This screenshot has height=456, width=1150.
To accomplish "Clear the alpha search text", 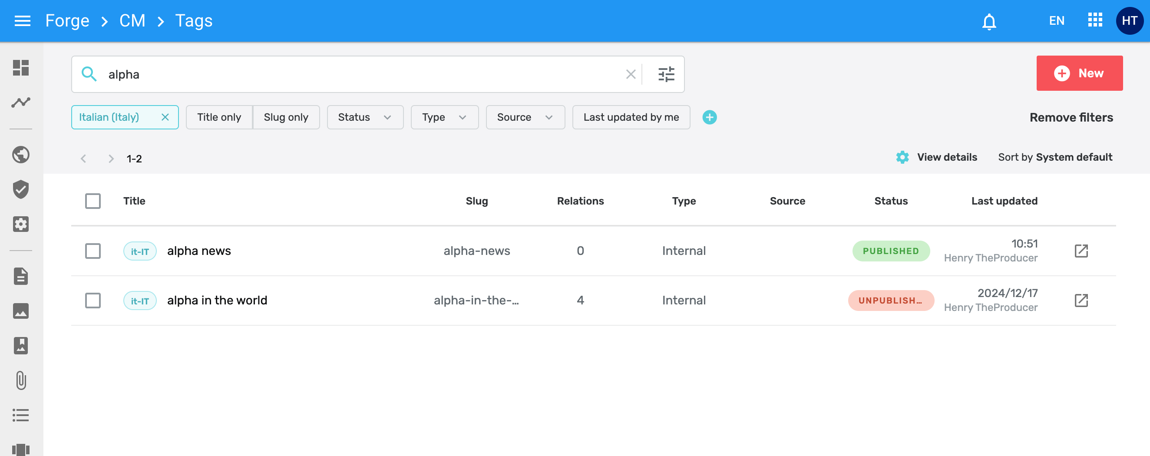I will coord(630,74).
